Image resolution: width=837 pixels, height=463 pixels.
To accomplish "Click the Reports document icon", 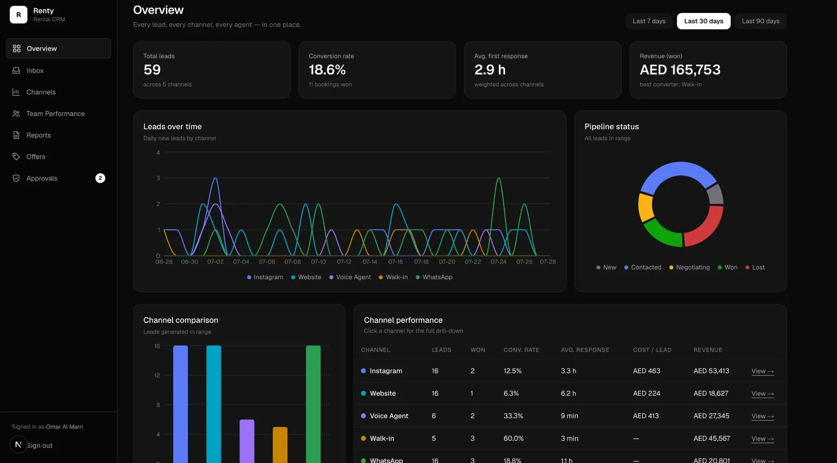I will tap(16, 135).
